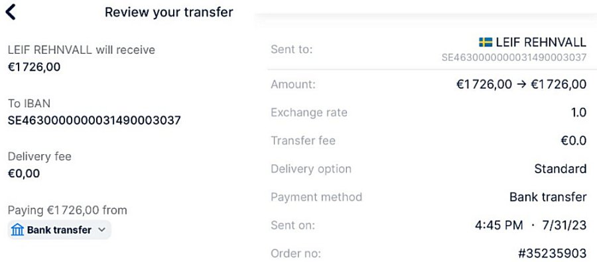Image resolution: width=597 pixels, height=262 pixels.
Task: Click the Delivery fee €0,00 amount
Action: 24,173
